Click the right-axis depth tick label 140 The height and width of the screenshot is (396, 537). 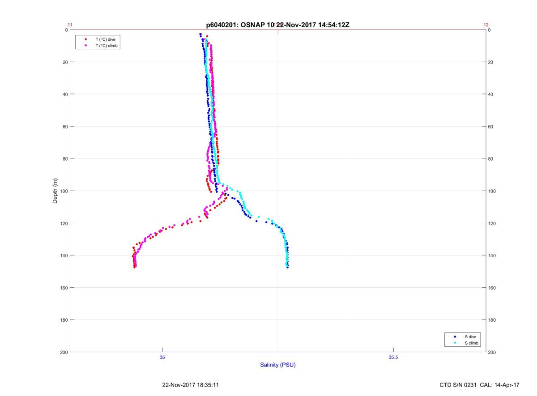click(x=492, y=255)
